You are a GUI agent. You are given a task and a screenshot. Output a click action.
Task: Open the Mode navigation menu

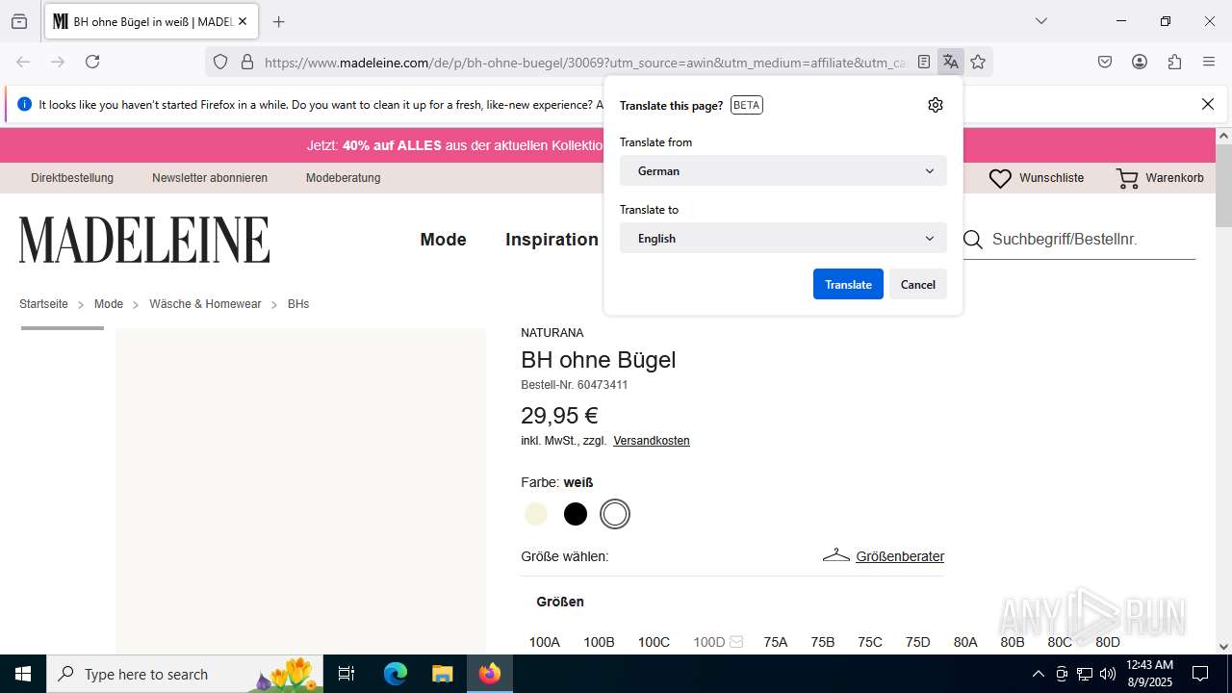point(443,240)
